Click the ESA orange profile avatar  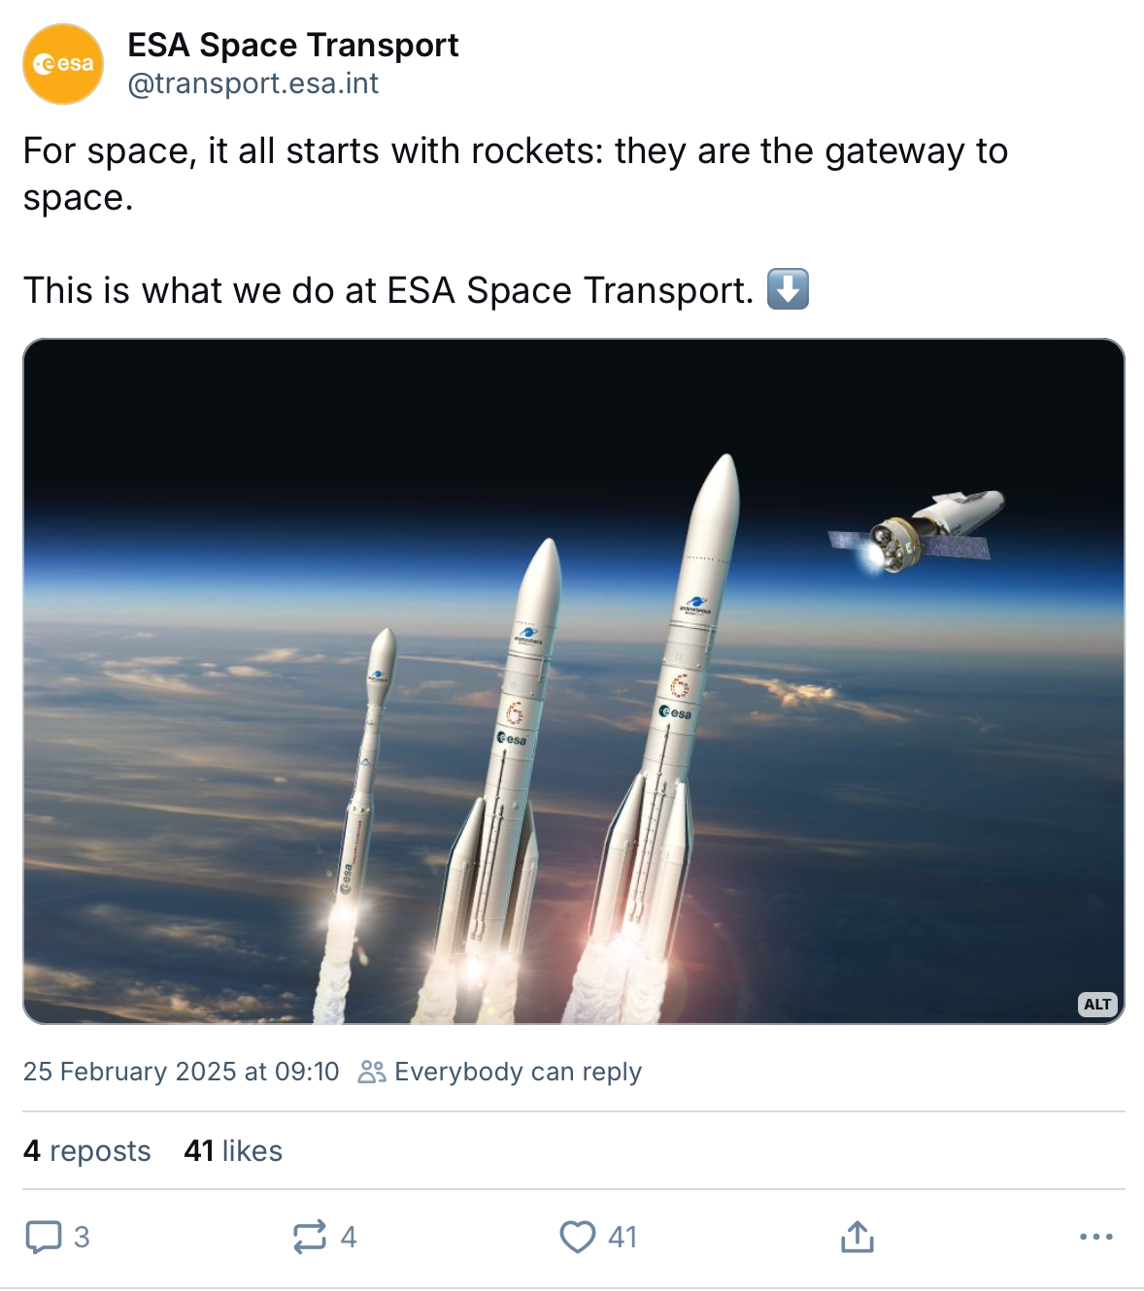coord(63,64)
